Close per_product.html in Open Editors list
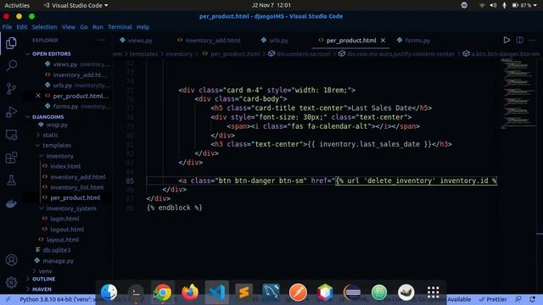The width and height of the screenshot is (543, 305). point(38,96)
